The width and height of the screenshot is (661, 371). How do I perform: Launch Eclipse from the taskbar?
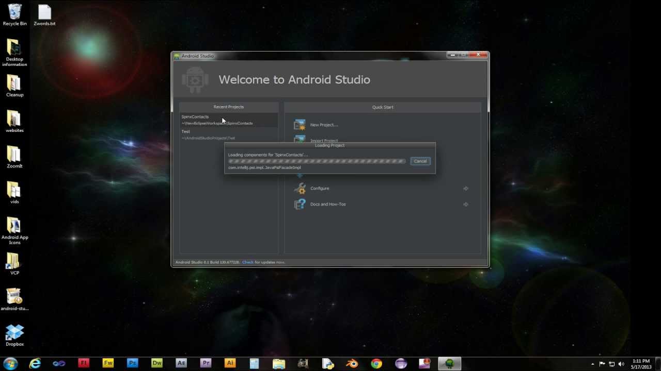coord(401,363)
